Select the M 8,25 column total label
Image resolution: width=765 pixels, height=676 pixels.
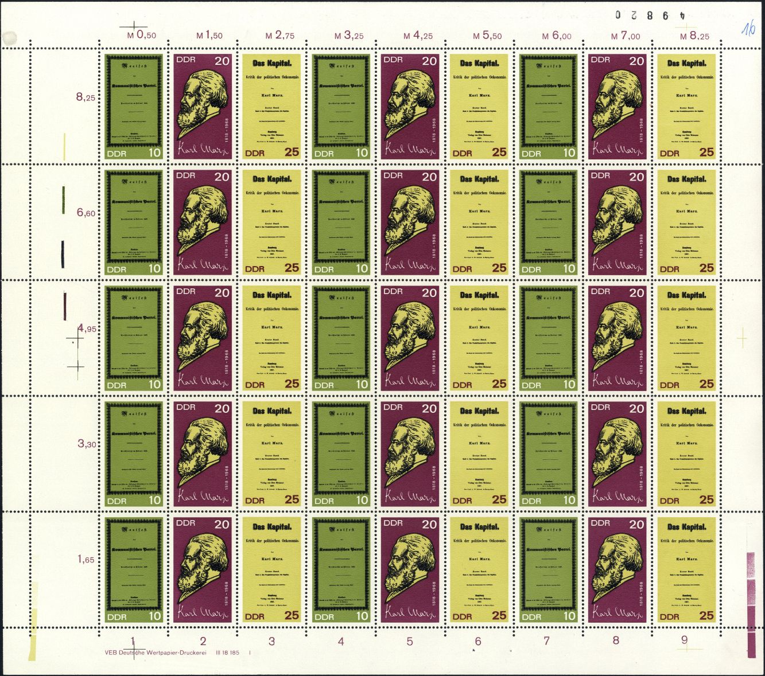694,36
